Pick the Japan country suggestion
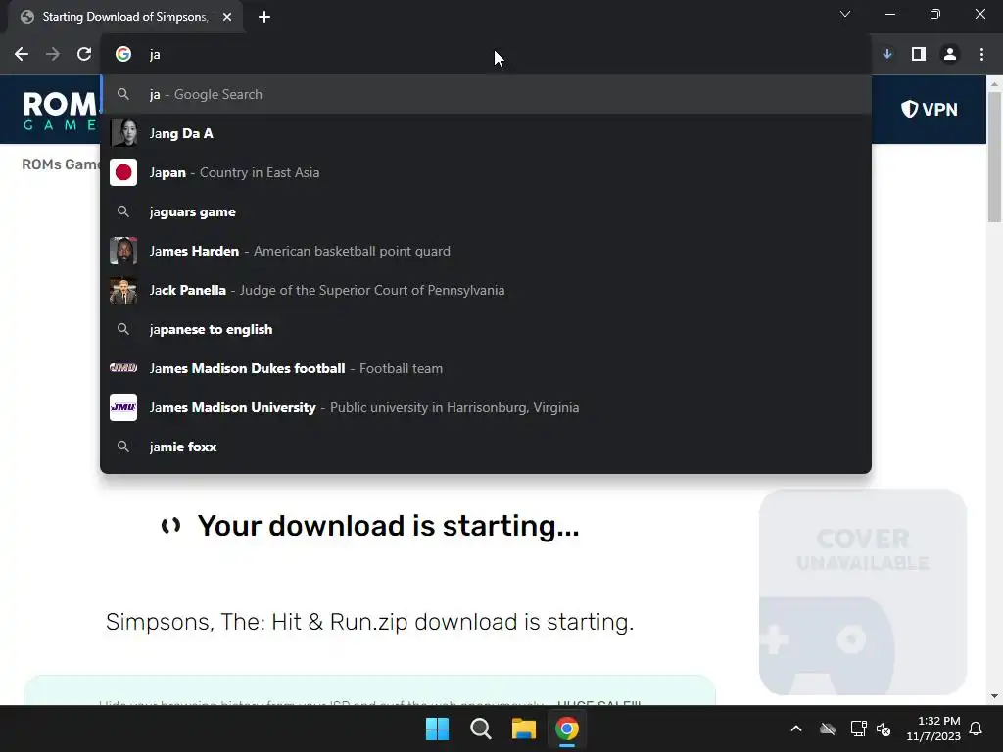1003x752 pixels. click(x=486, y=172)
